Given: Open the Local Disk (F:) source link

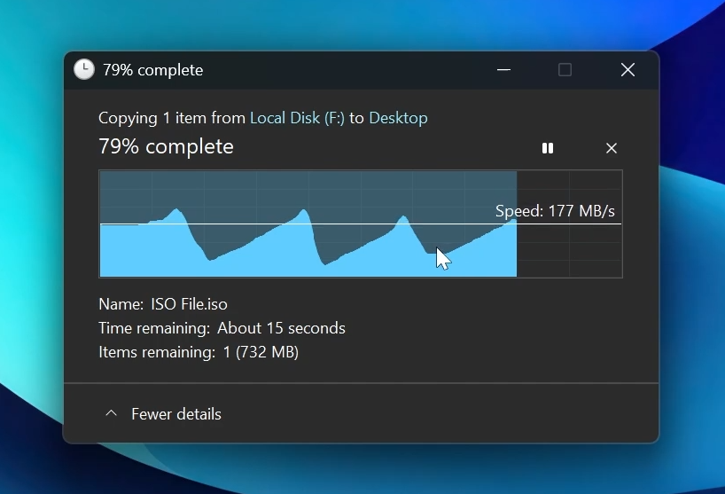Looking at the screenshot, I should tap(297, 118).
